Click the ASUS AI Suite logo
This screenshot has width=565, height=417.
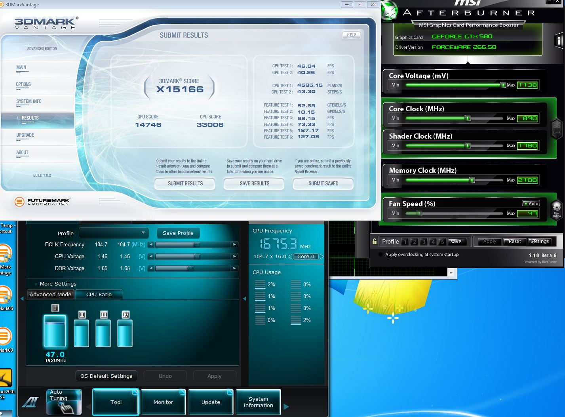pyautogui.click(x=30, y=402)
